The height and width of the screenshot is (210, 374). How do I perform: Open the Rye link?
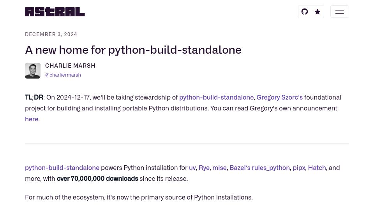coord(204,168)
